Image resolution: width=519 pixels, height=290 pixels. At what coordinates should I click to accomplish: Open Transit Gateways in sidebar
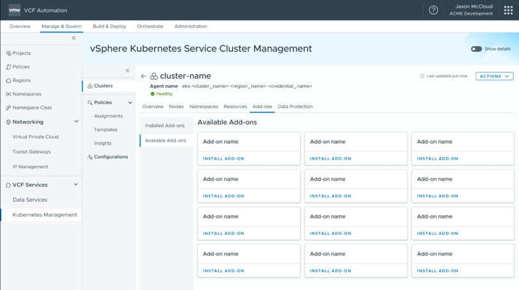tap(31, 152)
